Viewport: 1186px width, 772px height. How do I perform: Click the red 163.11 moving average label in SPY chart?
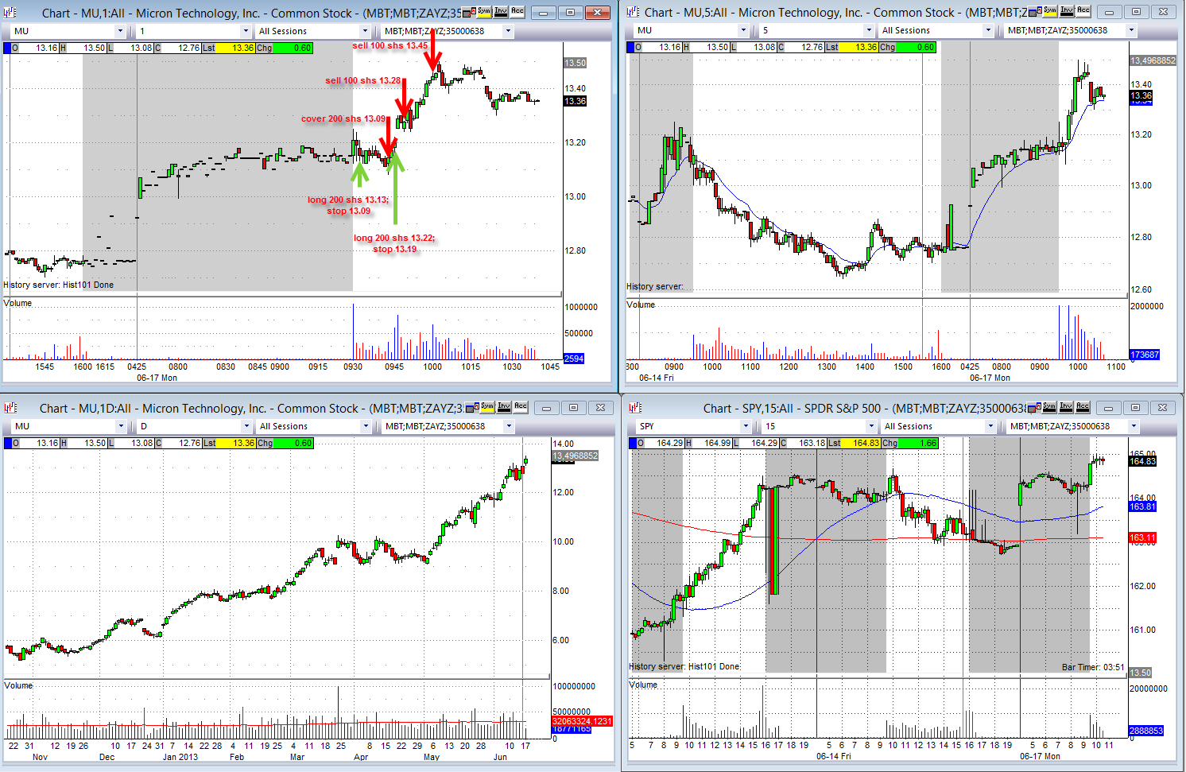(x=1142, y=538)
